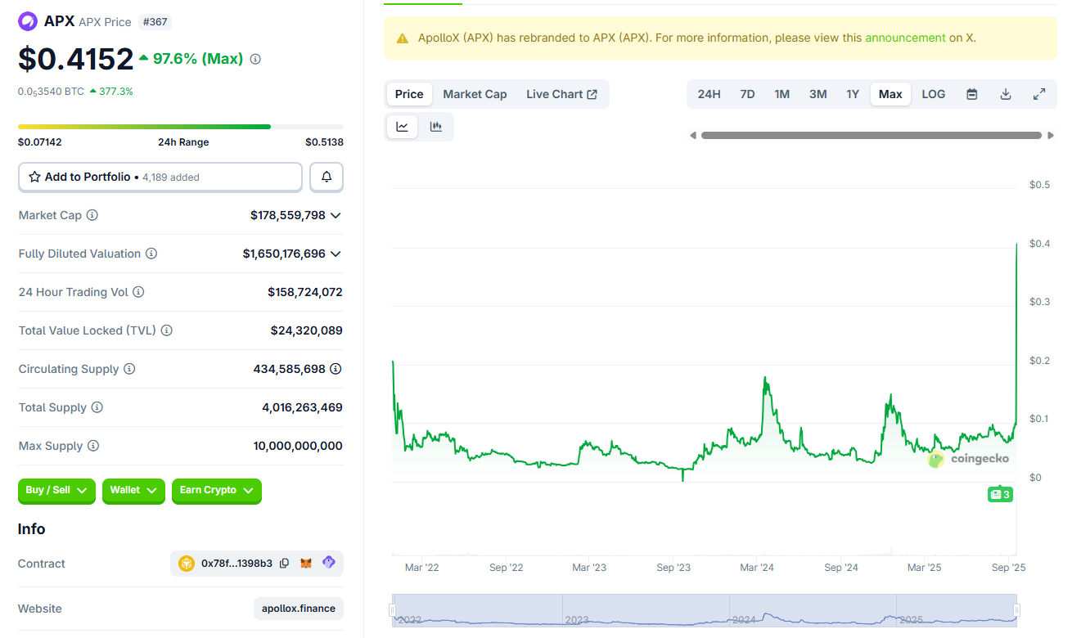Switch to candlestick chart view

pos(436,127)
